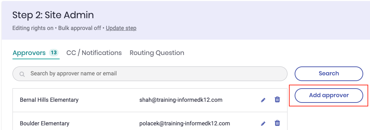Click the shah@training-informedk12.com email
This screenshot has width=370, height=130.
(181, 100)
